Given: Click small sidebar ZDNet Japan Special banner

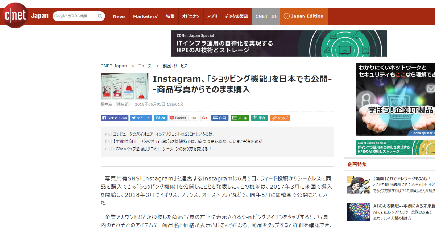Looking at the screenshot, I should pos(395,147).
